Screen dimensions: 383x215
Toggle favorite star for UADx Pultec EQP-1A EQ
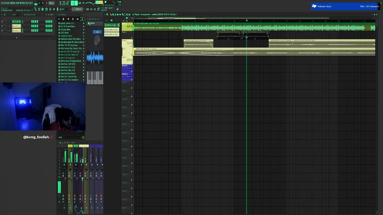click(83, 64)
